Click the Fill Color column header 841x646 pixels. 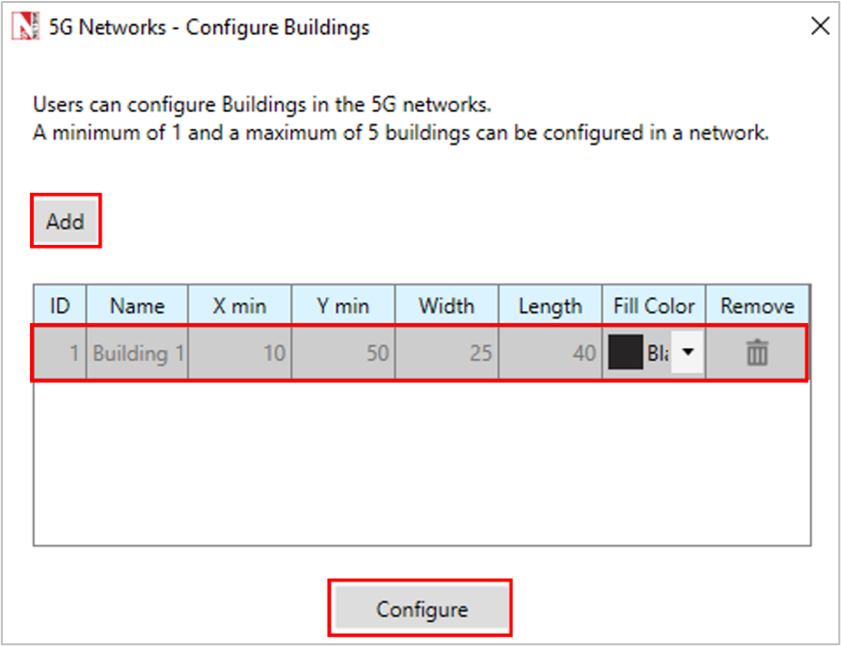click(654, 306)
